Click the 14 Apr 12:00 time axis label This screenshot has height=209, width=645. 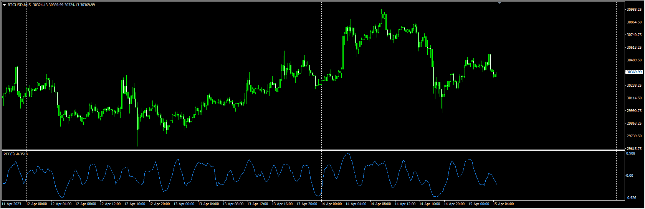point(405,204)
